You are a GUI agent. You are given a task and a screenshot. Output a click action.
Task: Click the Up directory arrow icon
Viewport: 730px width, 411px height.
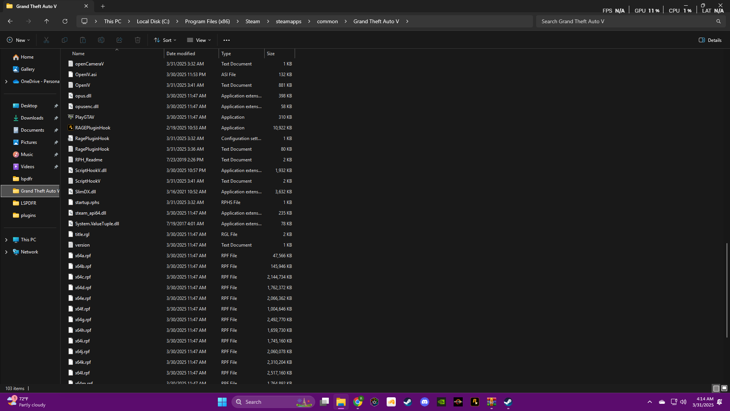[x=46, y=21]
